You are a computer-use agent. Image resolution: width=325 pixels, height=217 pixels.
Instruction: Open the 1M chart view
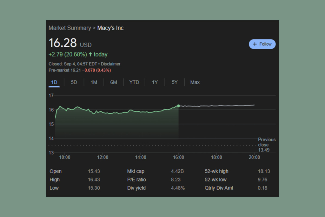(94, 82)
